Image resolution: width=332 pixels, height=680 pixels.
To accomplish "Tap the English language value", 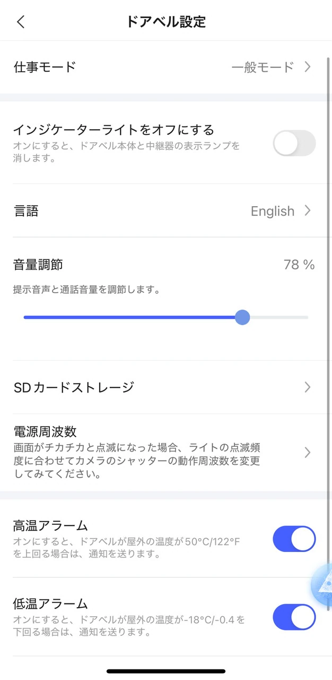I will (272, 211).
